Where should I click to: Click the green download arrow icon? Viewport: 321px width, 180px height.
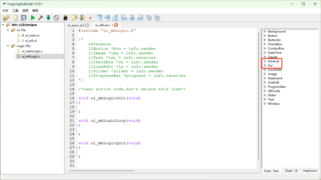(48, 18)
